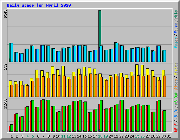Click day 1 on the x-axis

click(12, 136)
